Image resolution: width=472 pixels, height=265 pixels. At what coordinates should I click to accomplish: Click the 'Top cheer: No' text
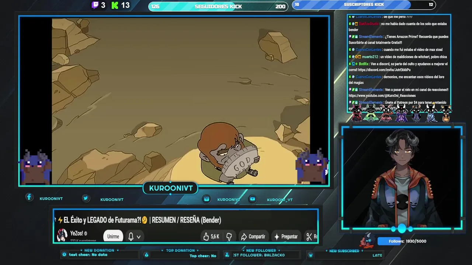pos(203,256)
